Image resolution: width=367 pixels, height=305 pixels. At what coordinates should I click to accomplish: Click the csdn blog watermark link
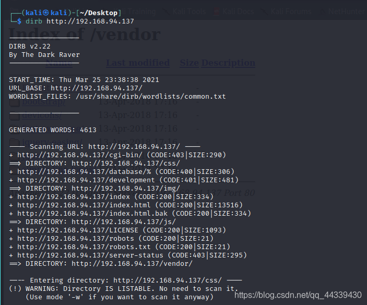pos(298,295)
